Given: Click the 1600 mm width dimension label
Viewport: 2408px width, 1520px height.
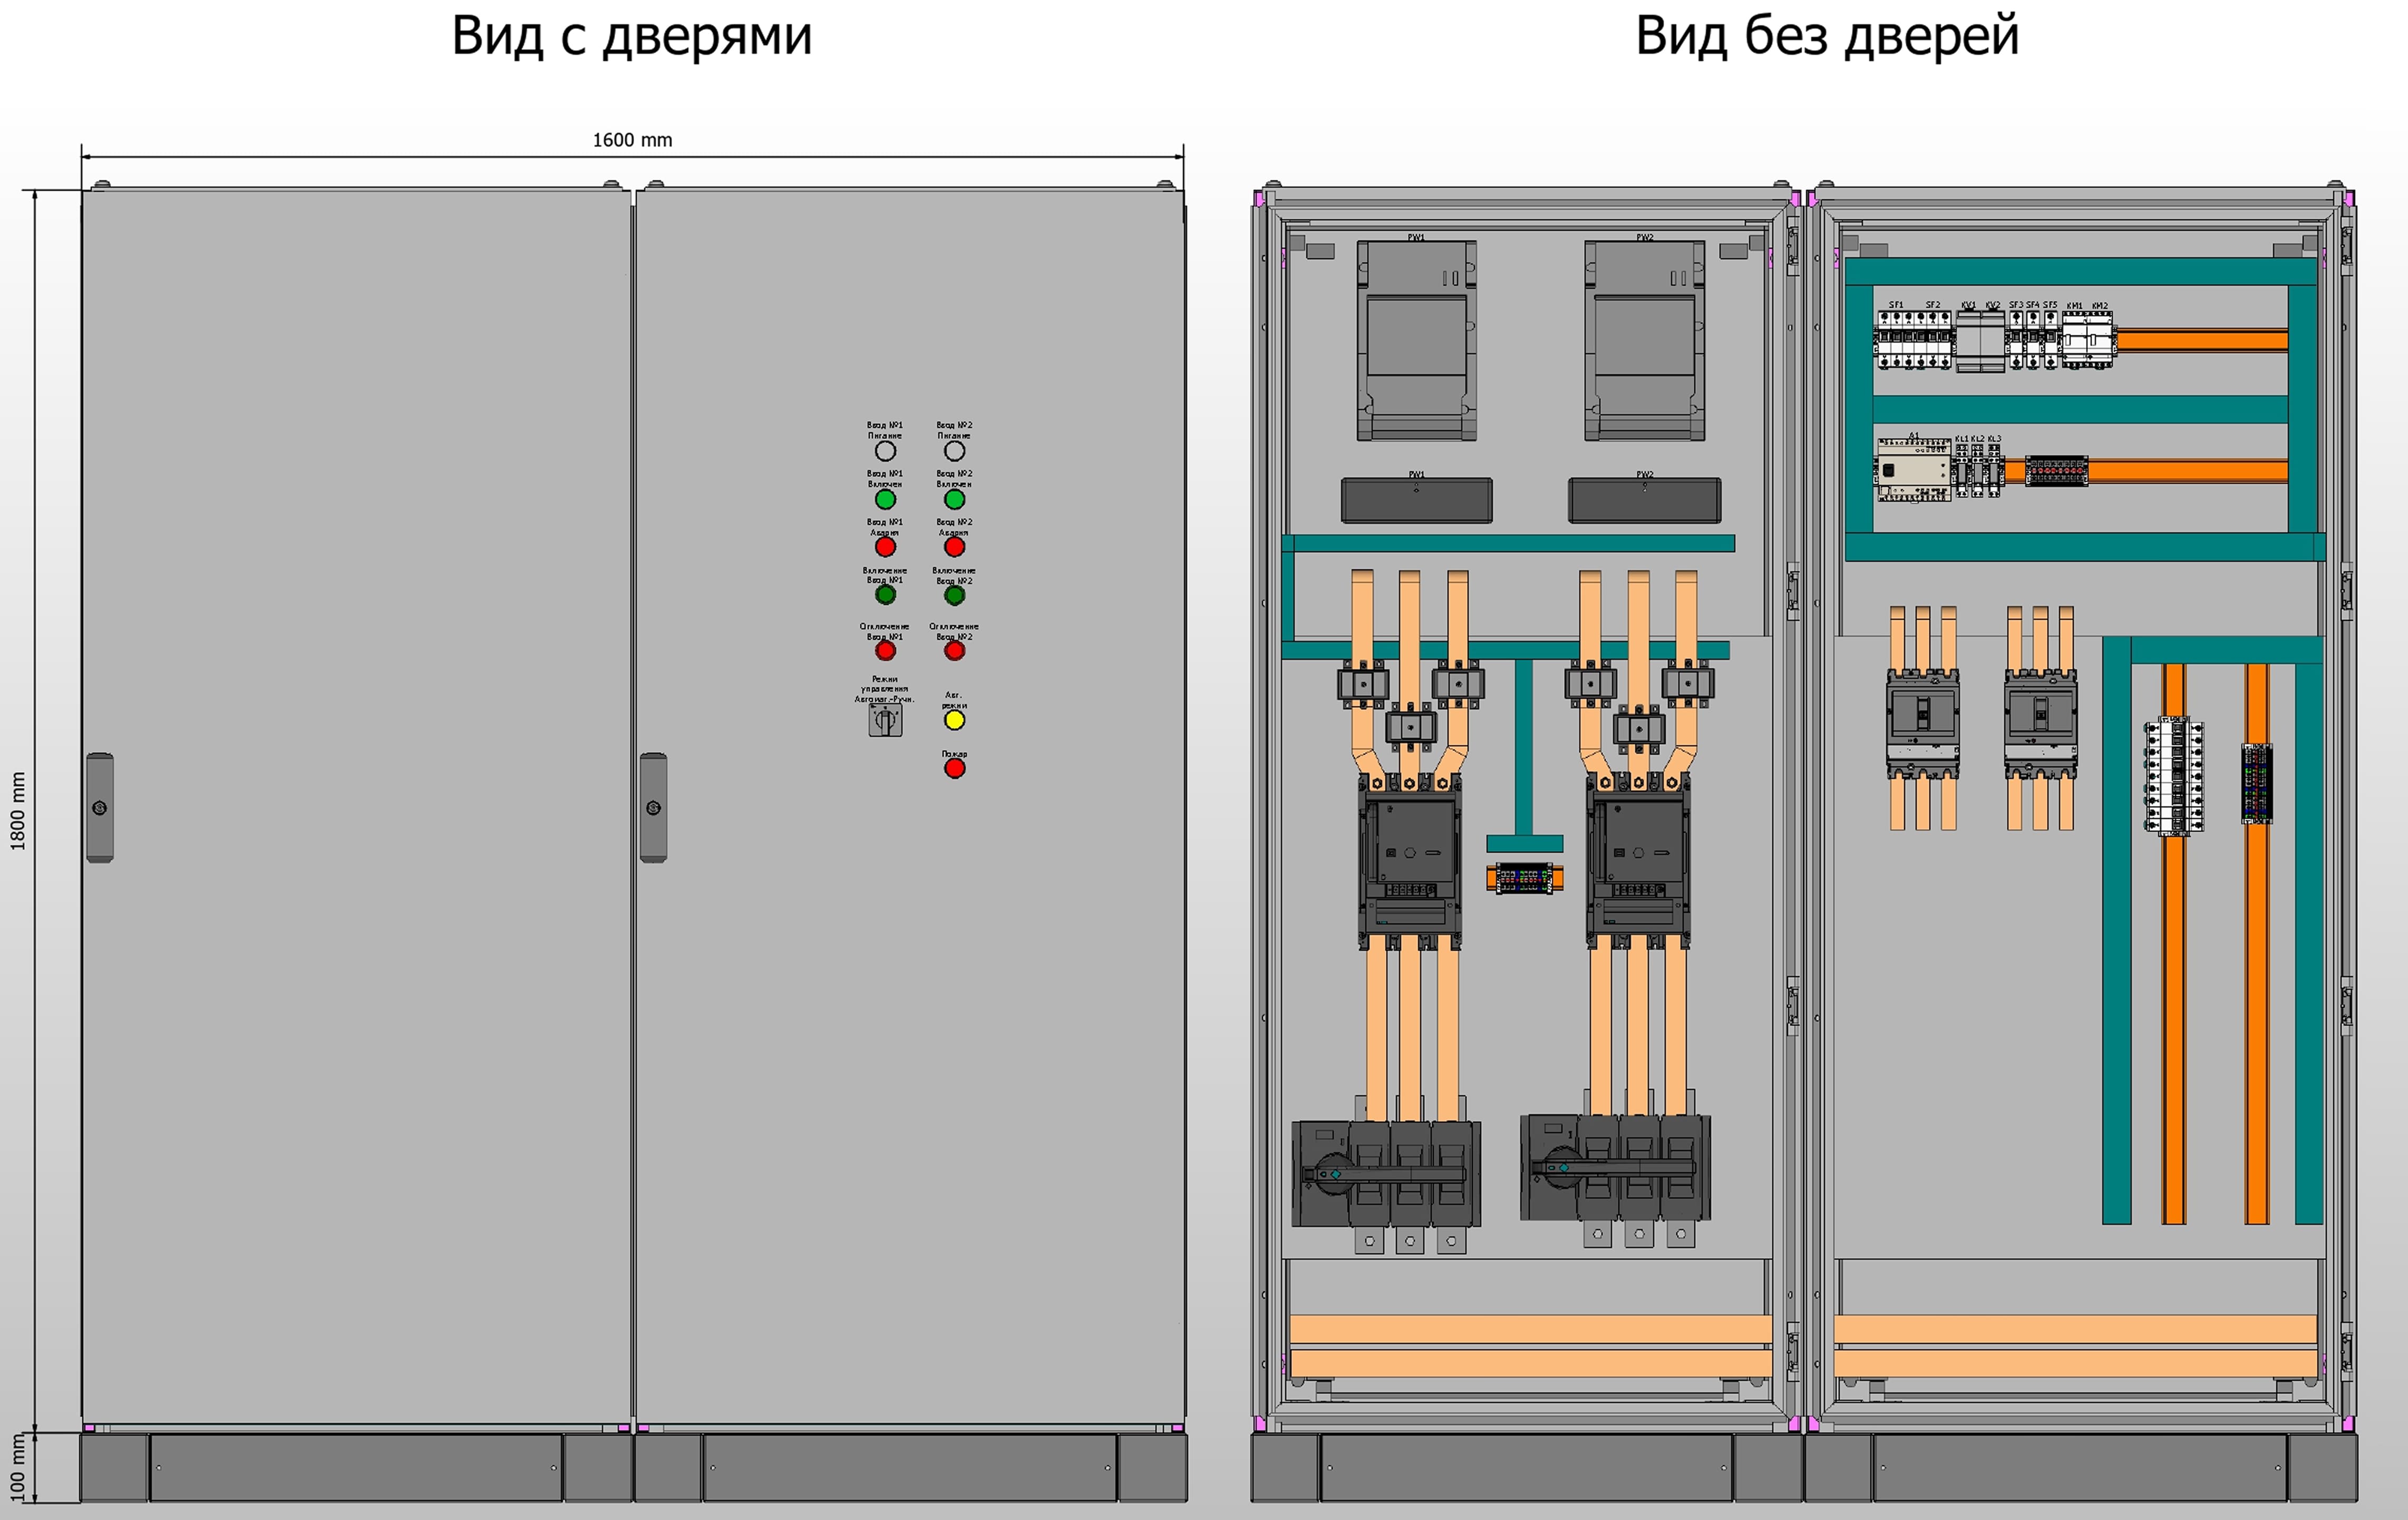Looking at the screenshot, I should coord(632,140).
